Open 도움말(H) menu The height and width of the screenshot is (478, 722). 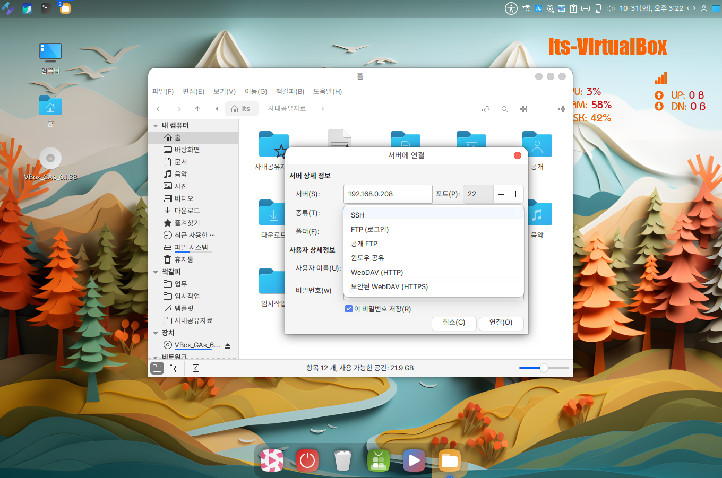tap(328, 91)
